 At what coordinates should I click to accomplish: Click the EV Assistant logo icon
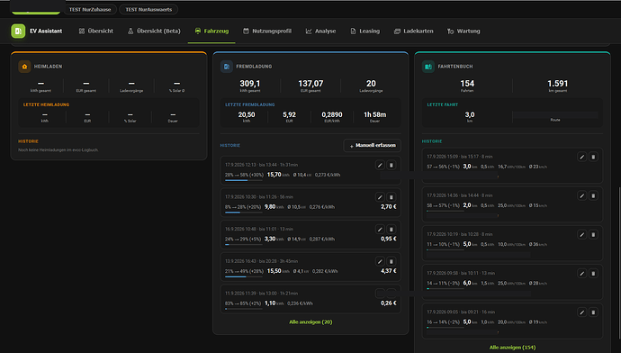click(18, 31)
